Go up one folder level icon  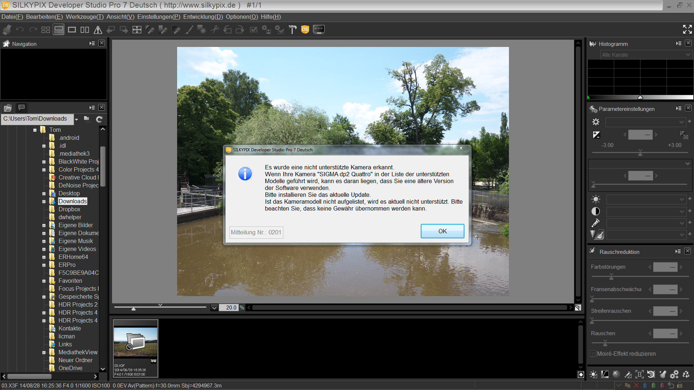pos(87,119)
